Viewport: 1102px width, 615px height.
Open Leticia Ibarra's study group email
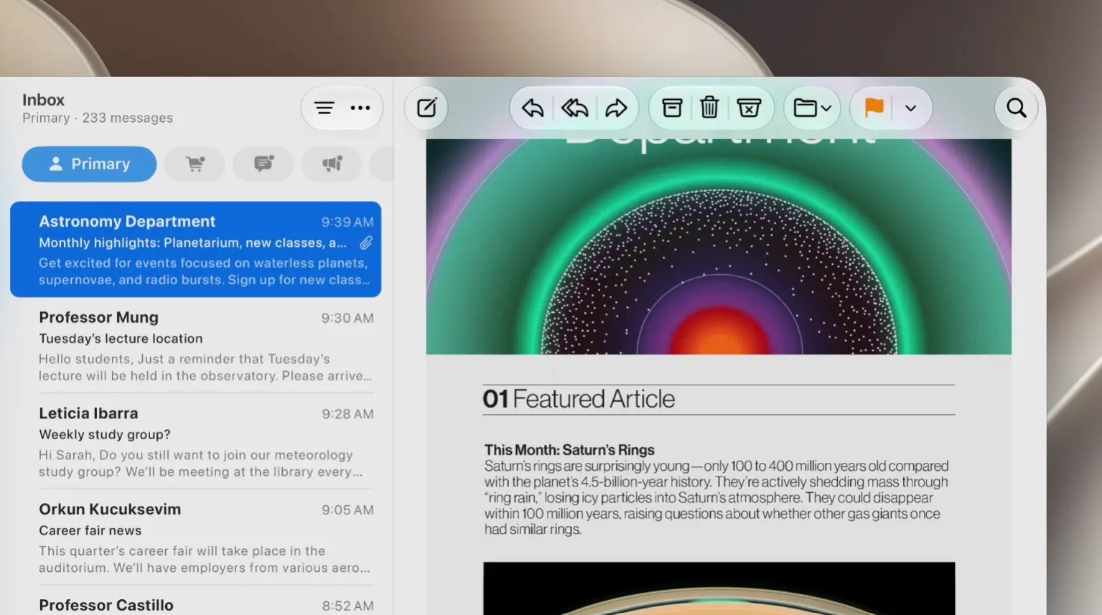click(195, 441)
